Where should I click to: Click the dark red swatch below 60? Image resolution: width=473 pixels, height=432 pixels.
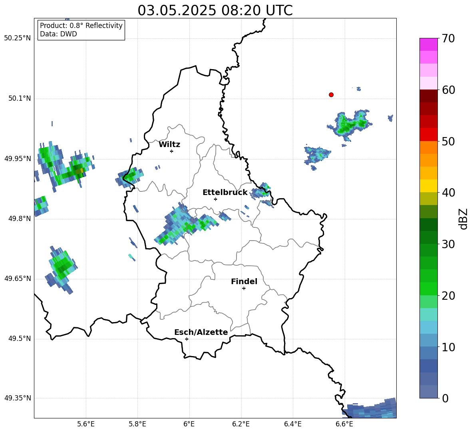(x=428, y=96)
